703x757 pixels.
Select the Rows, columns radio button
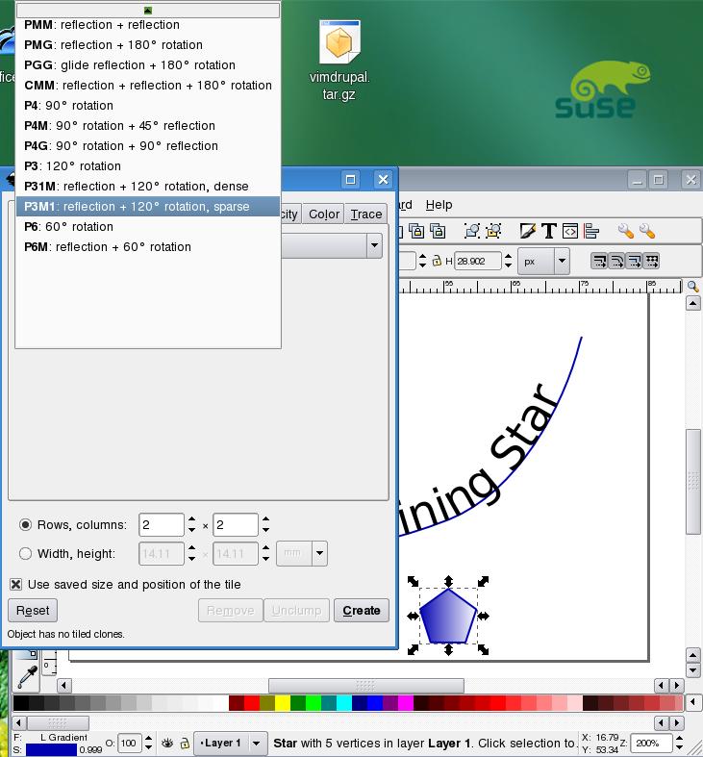pyautogui.click(x=25, y=525)
